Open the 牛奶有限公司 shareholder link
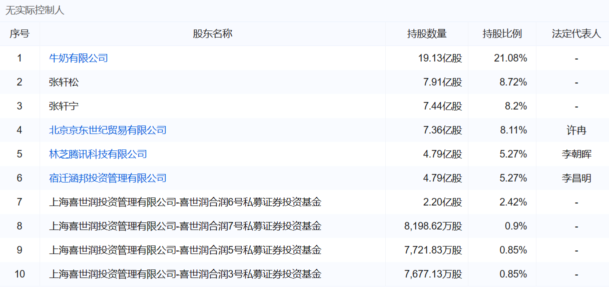 tap(78, 58)
